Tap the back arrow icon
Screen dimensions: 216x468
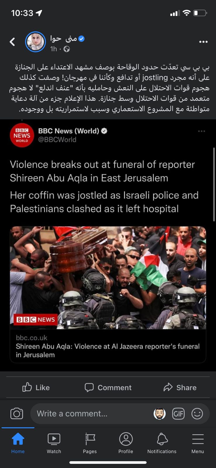click(x=12, y=42)
